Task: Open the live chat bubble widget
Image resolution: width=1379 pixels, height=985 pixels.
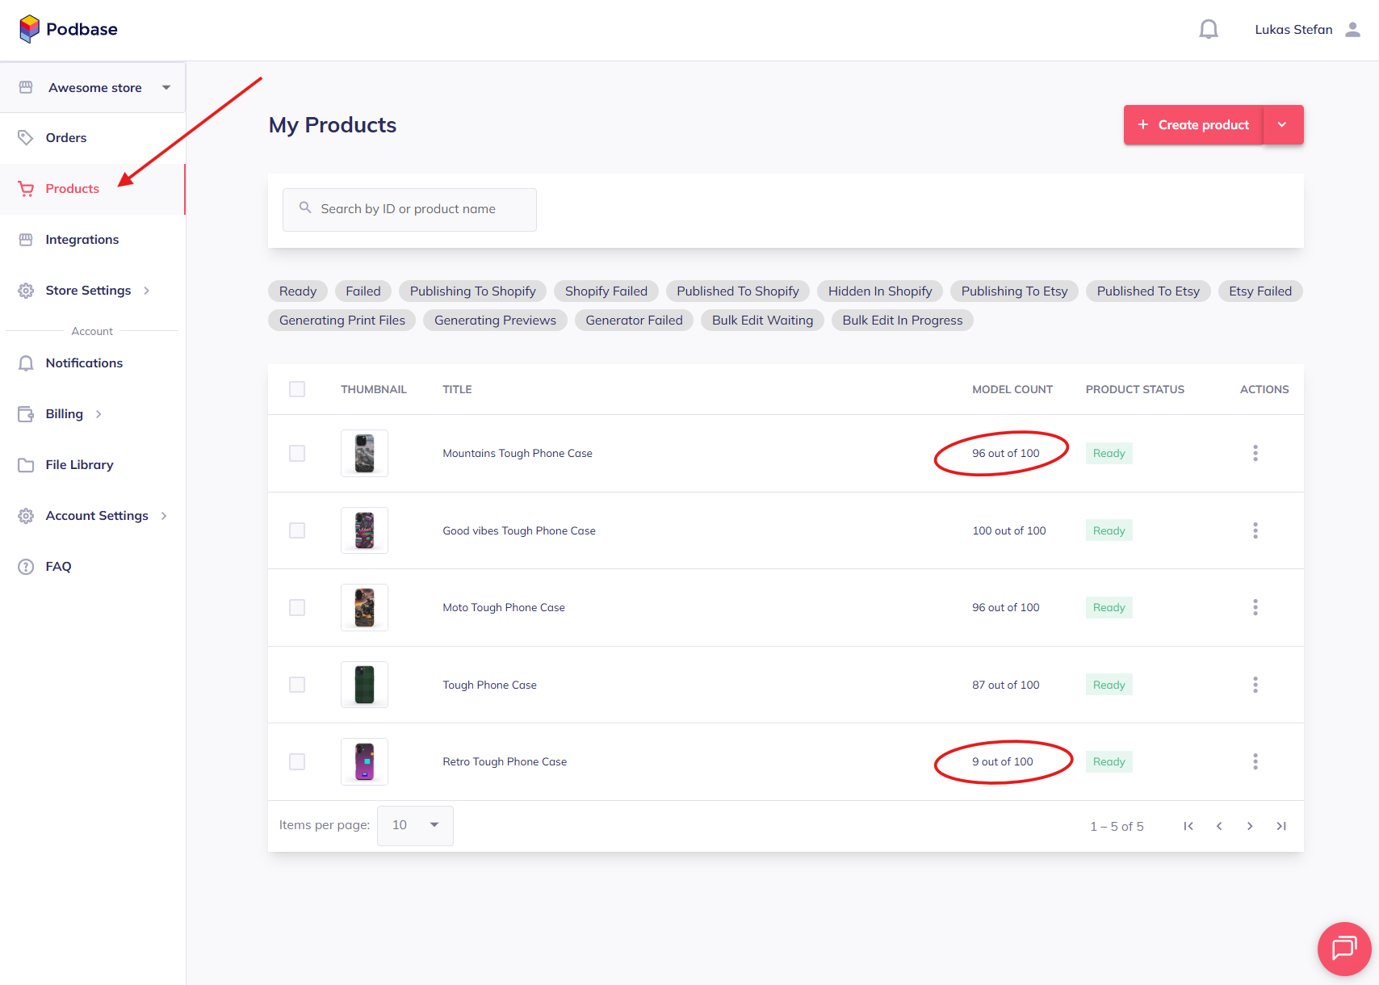Action: pyautogui.click(x=1343, y=948)
